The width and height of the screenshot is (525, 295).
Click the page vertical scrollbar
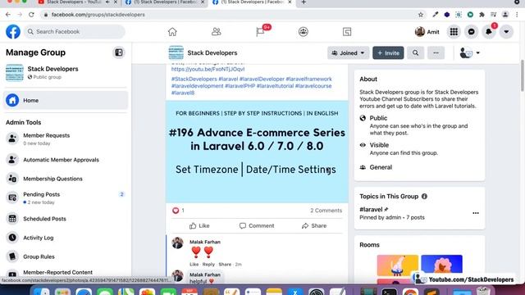tap(522, 75)
